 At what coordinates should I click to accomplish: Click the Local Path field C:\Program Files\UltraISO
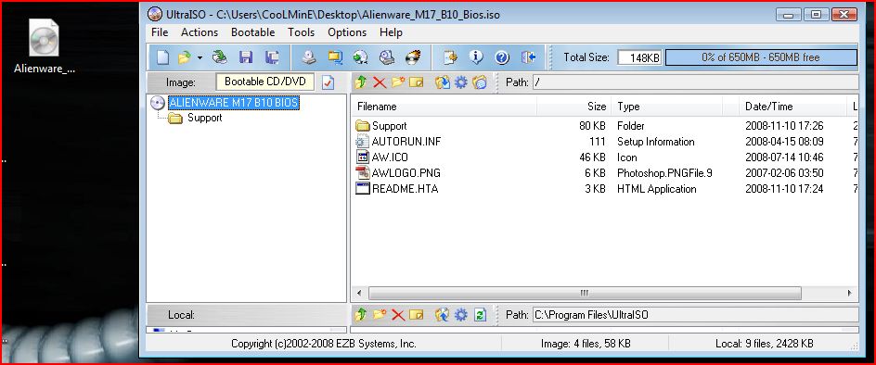[x=695, y=315]
